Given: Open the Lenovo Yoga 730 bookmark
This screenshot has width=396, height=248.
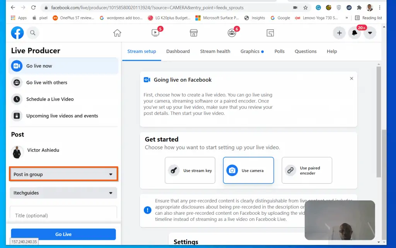Looking at the screenshot, I should point(317,18).
